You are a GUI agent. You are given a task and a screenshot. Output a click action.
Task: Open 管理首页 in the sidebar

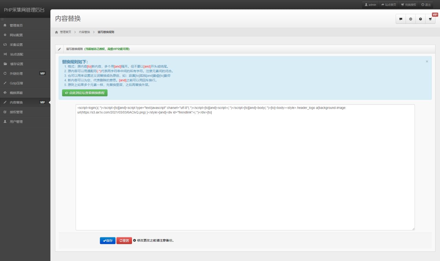[16, 25]
